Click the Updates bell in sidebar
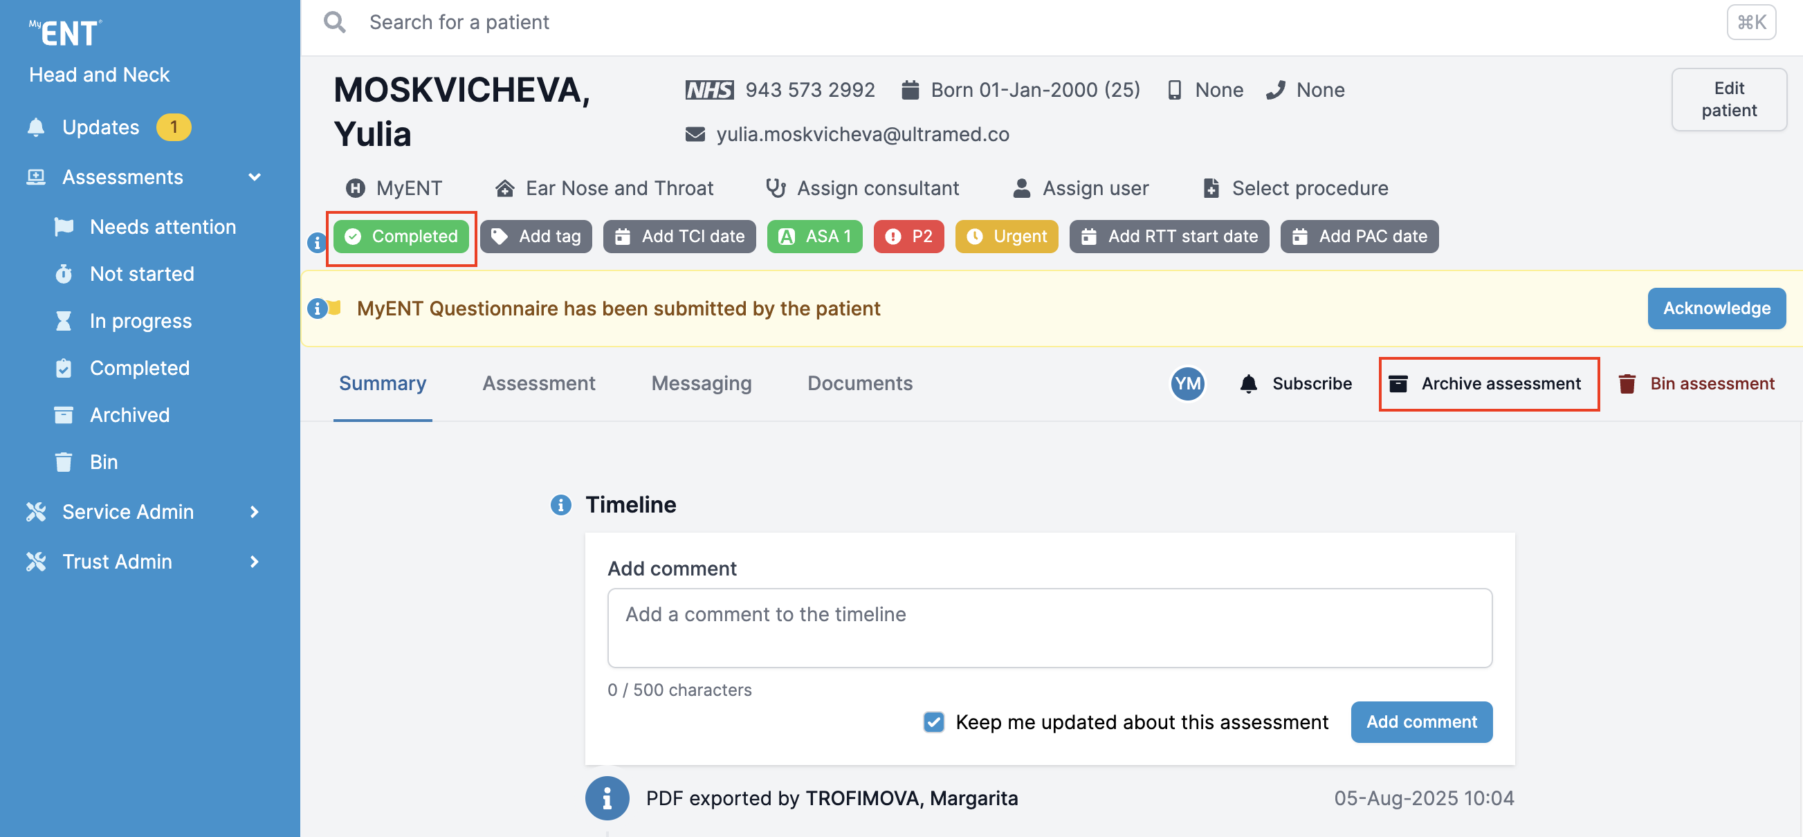The height and width of the screenshot is (837, 1803). (37, 127)
